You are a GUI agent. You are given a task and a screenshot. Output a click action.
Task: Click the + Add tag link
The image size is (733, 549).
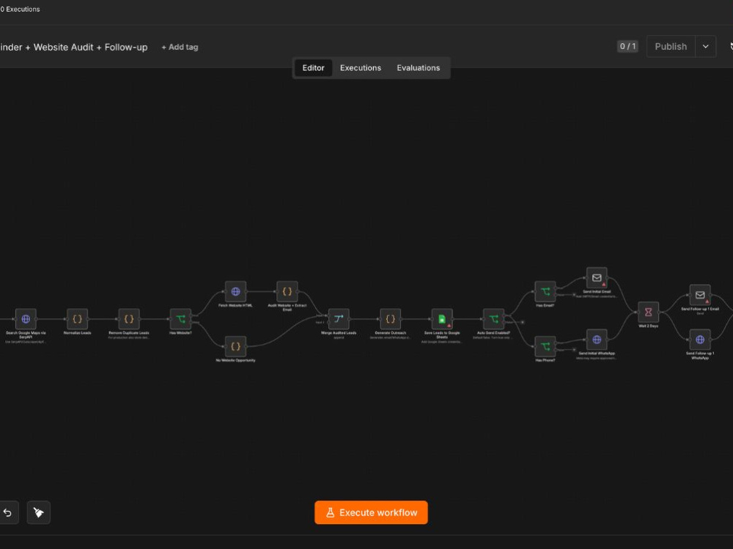pyautogui.click(x=180, y=47)
